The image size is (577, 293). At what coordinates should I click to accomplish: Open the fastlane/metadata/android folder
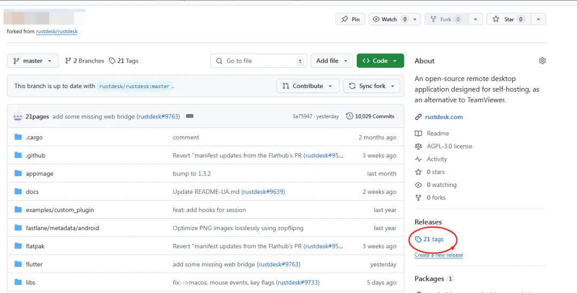tap(63, 228)
